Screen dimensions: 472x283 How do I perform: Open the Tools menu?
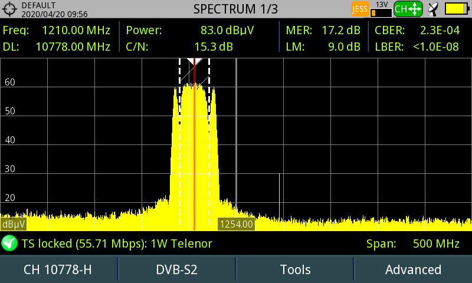pos(295,269)
